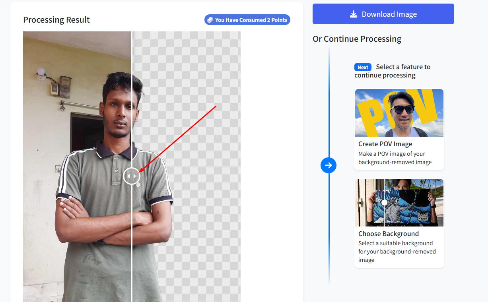Screen dimensions: 488x302
Task: Open the Choose Background feature card
Action: tap(399, 223)
